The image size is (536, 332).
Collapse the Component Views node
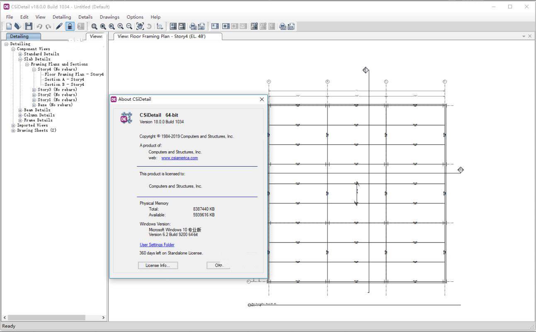pyautogui.click(x=13, y=49)
